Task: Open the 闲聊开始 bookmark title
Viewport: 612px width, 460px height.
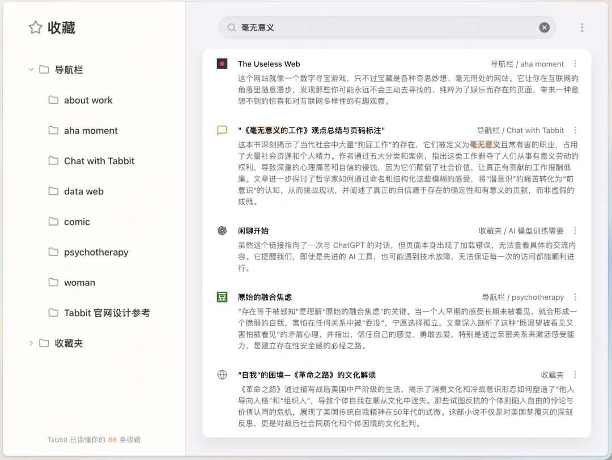Action: click(x=253, y=231)
